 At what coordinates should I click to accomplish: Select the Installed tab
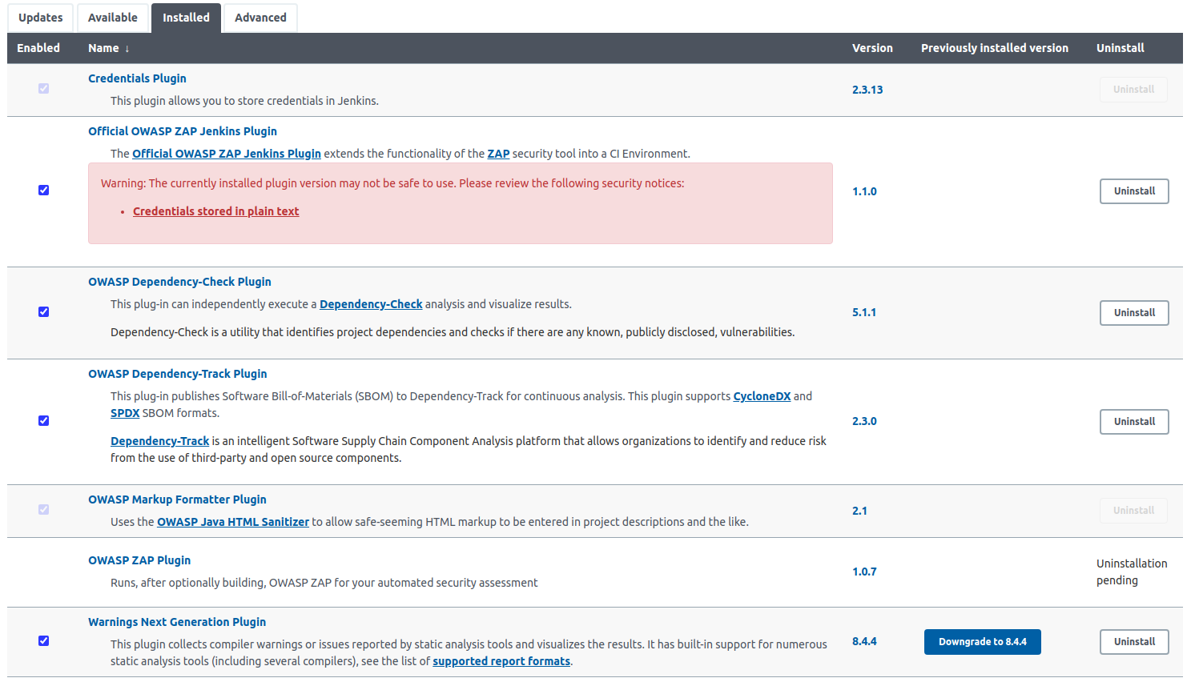(x=186, y=18)
